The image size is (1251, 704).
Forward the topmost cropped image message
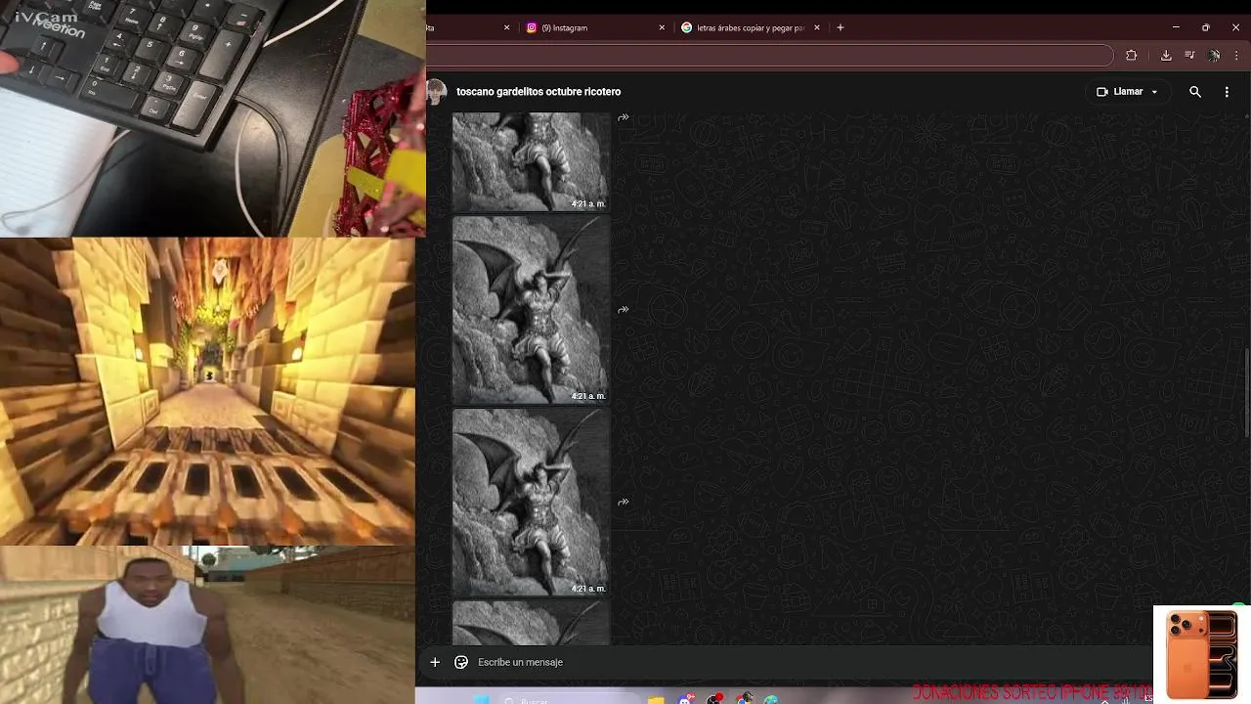(624, 117)
